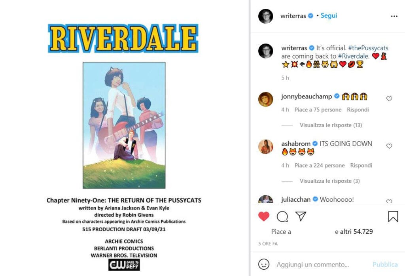The image size is (405, 276).
Task: Click Rispondi under jonnybeauchamp's comment
Action: [x=358, y=110]
